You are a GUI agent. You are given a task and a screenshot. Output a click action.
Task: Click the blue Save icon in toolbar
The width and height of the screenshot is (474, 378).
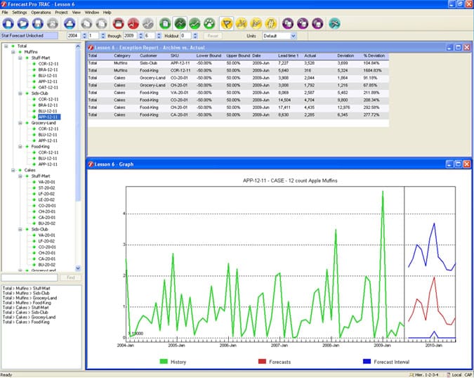coord(38,24)
